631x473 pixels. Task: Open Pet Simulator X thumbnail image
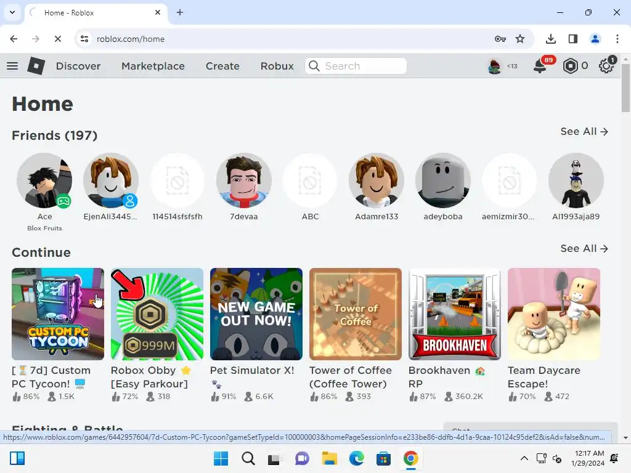point(256,314)
